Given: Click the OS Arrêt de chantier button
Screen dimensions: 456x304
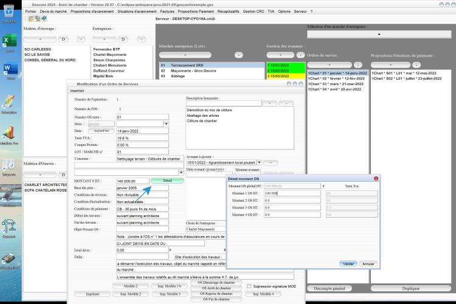Looking at the screenshot, I should coord(216,288).
